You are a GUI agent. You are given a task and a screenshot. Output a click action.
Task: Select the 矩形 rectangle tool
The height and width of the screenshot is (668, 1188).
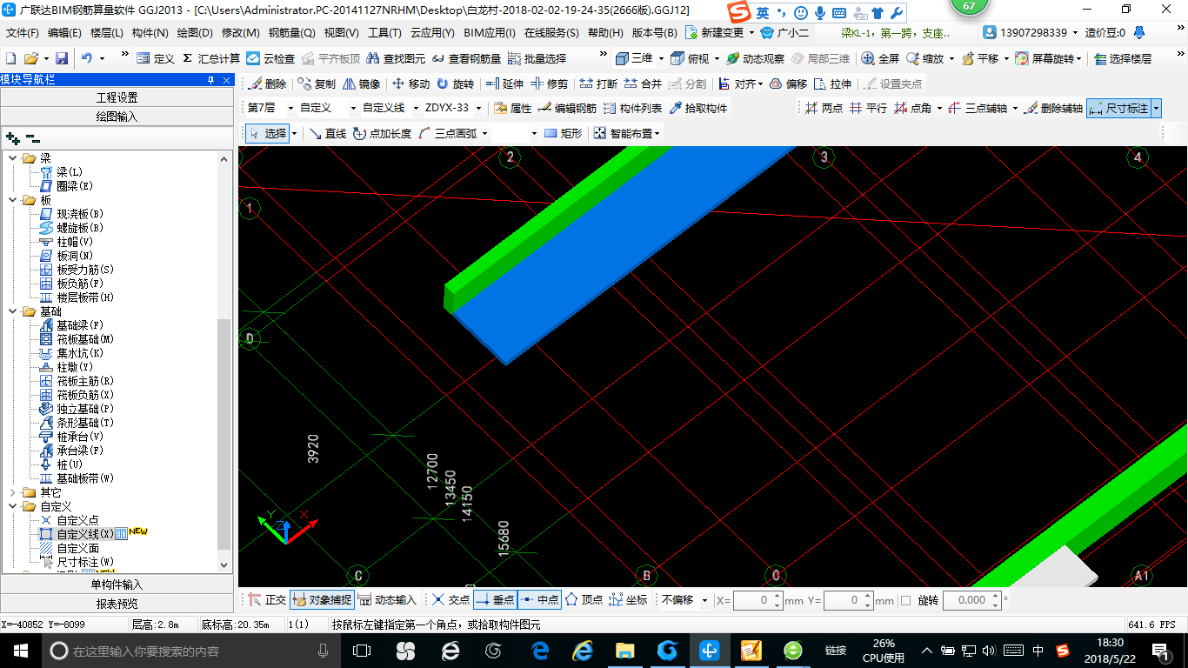click(x=563, y=133)
